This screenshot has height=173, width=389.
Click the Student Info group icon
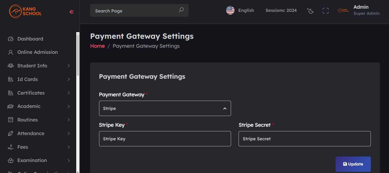pos(11,66)
